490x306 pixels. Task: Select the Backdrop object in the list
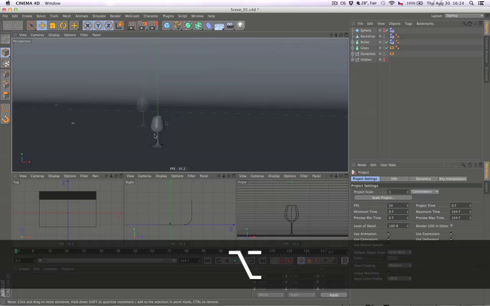pos(367,36)
